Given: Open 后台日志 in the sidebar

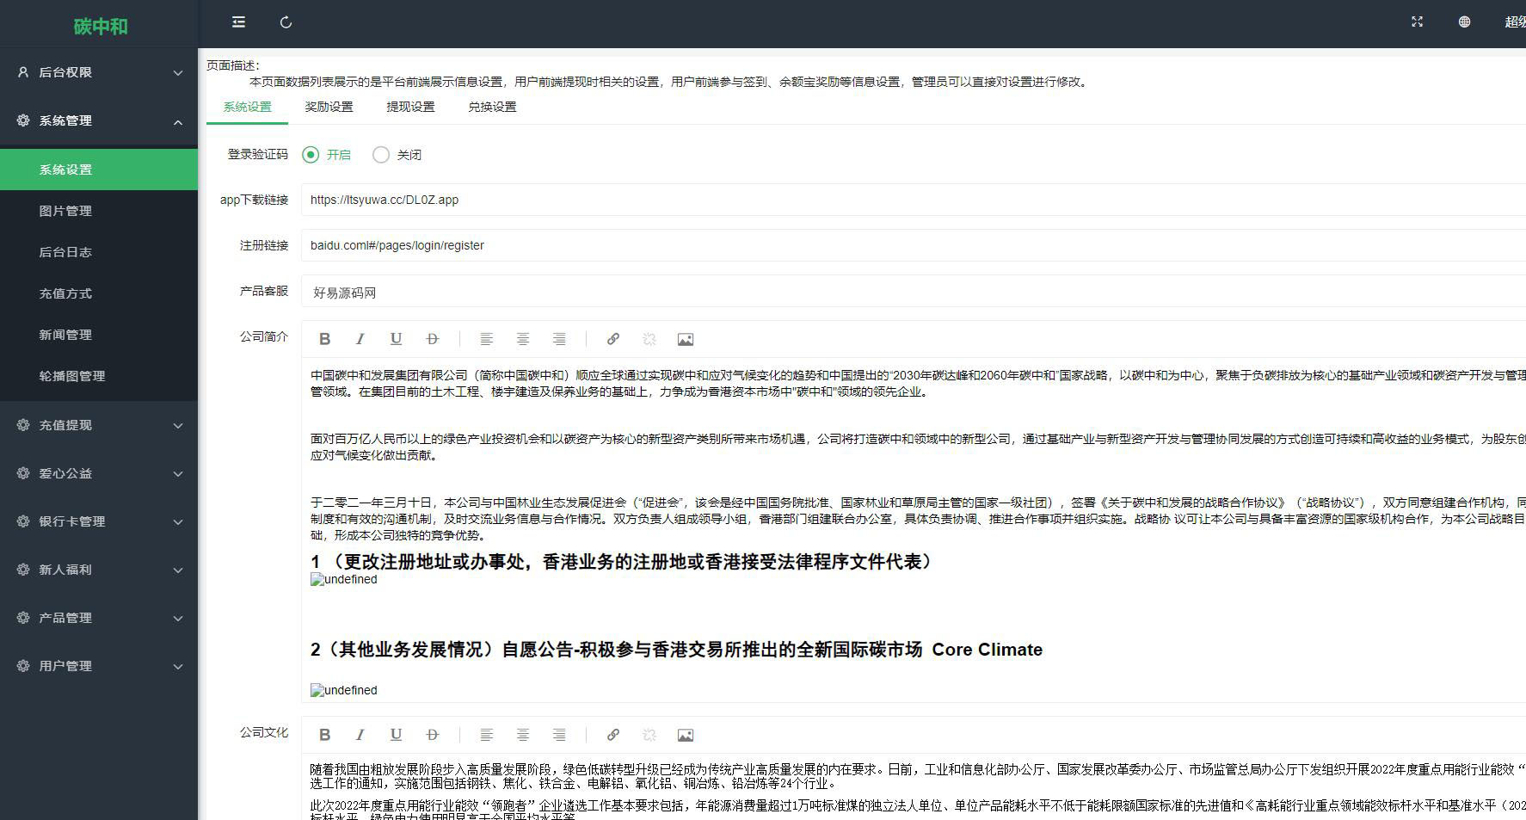Looking at the screenshot, I should (99, 252).
